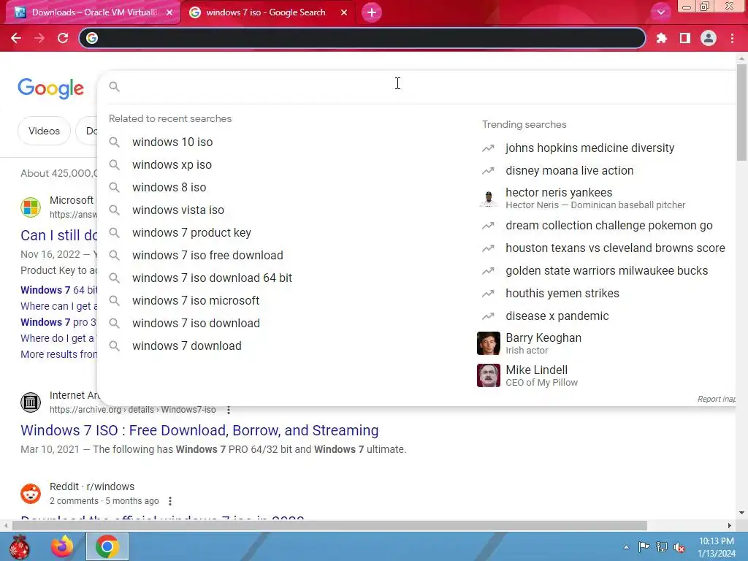Click the Barry Keoghan thumbnail photo
This screenshot has height=561, width=748.
pos(489,343)
